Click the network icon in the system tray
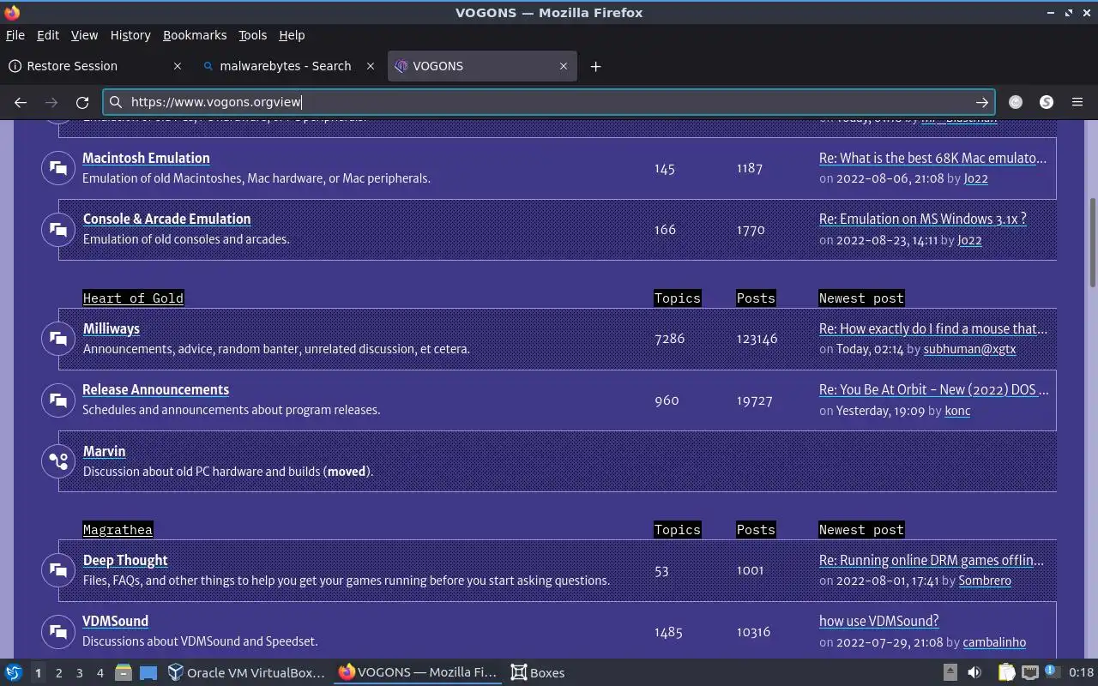The width and height of the screenshot is (1098, 686). (x=1030, y=672)
